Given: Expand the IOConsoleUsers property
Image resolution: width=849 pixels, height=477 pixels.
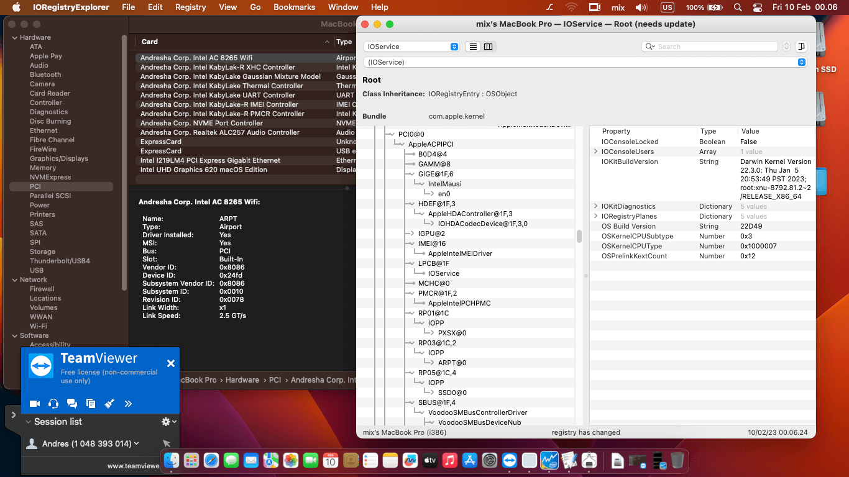Looking at the screenshot, I should (x=595, y=152).
